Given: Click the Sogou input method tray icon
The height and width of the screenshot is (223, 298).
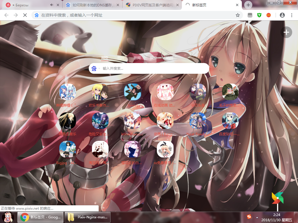Looking at the screenshot, I should (x=249, y=217).
